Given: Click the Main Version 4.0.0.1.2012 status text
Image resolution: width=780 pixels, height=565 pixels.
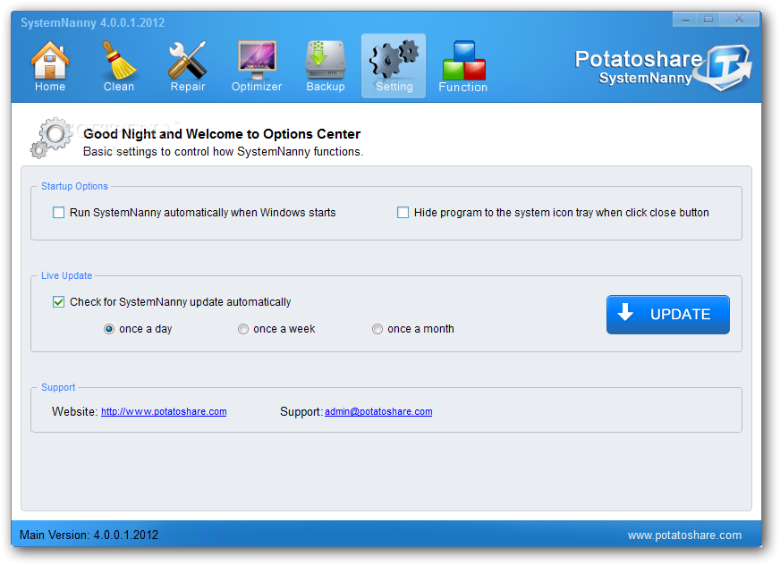Looking at the screenshot, I should pos(89,535).
